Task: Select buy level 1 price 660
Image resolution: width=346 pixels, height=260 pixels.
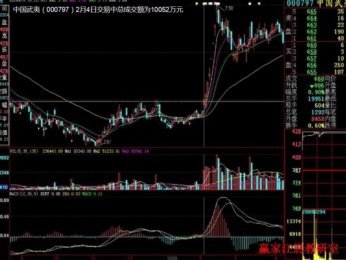Action: coord(312,45)
